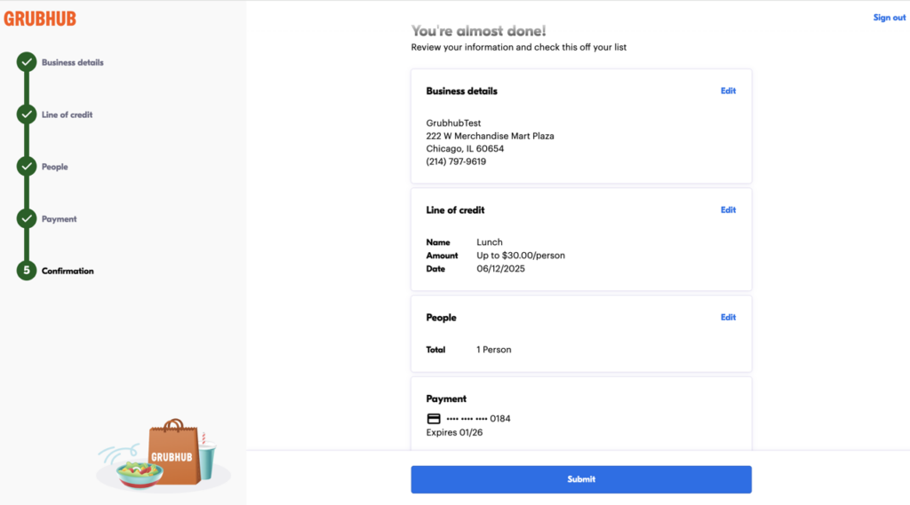The width and height of the screenshot is (910, 505).
Task: Go to the Business details step label
Action: coord(73,63)
